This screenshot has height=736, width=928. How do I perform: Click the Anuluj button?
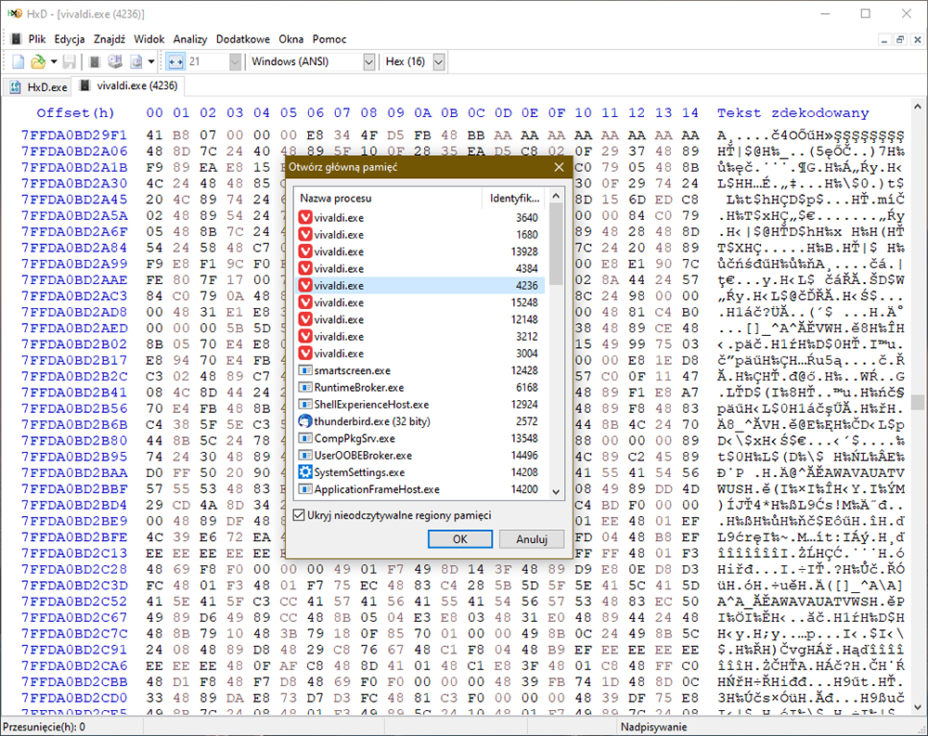click(532, 539)
